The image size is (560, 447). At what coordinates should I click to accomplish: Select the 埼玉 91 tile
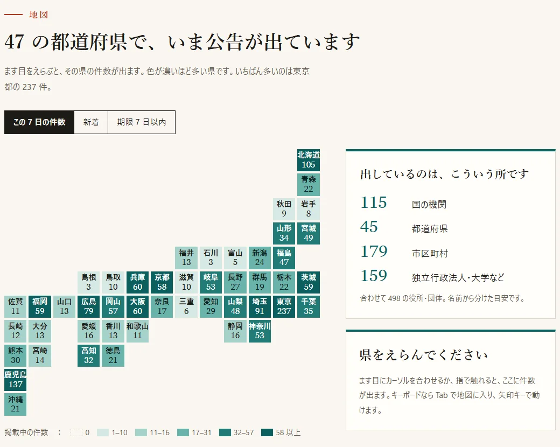[260, 306]
